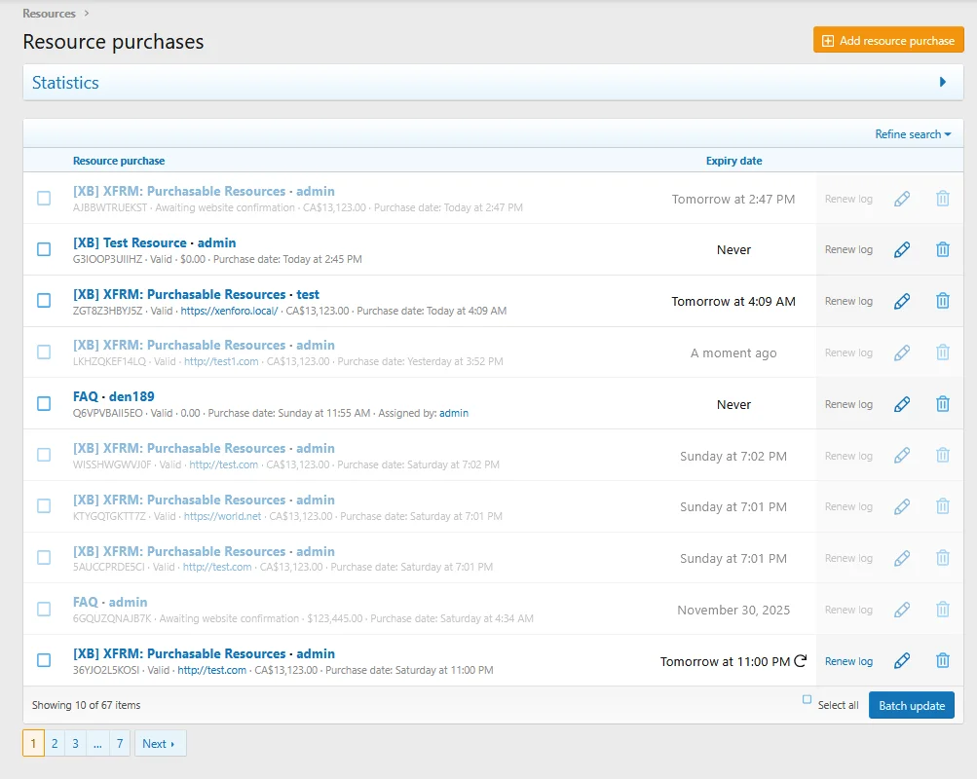Check the [XB] Test Resource row checkbox
This screenshot has height=779, width=977.
43,249
